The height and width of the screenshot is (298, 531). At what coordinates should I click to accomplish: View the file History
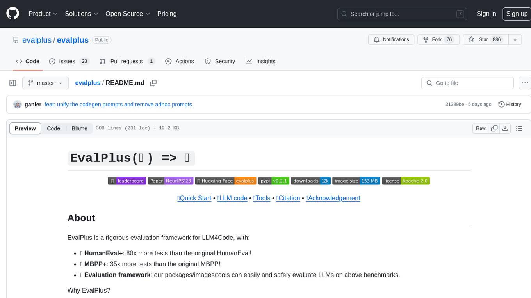click(x=510, y=105)
